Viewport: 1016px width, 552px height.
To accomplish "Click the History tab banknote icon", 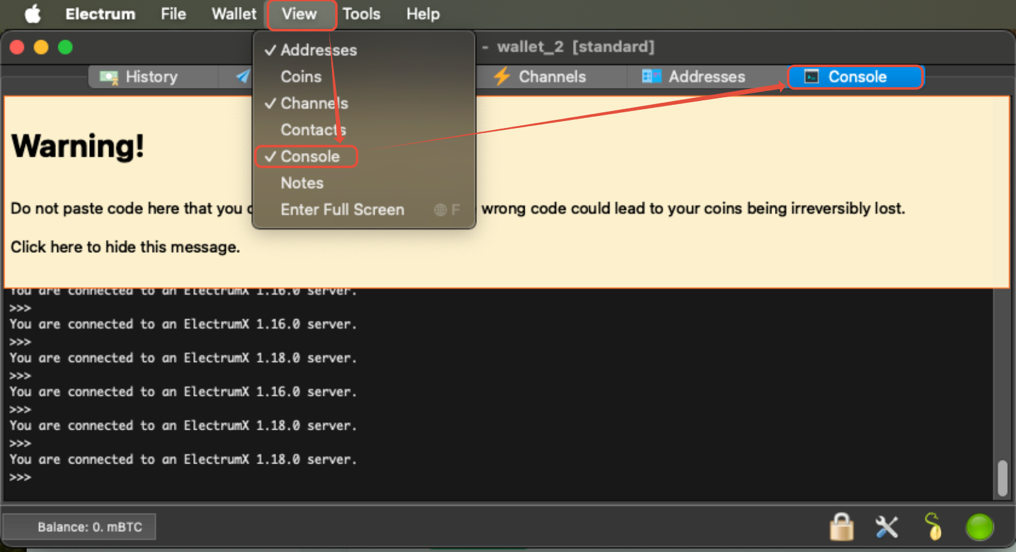I will [x=109, y=77].
